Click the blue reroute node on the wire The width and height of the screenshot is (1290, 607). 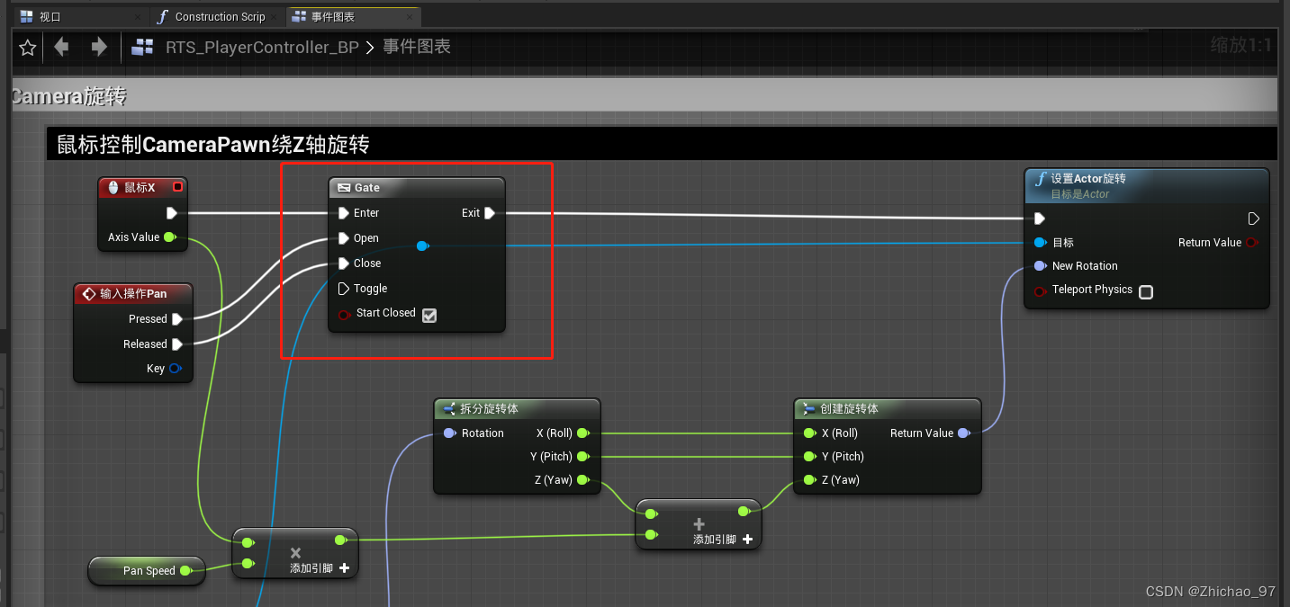pos(422,245)
